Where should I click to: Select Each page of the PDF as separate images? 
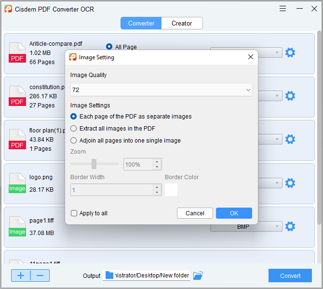(74, 116)
